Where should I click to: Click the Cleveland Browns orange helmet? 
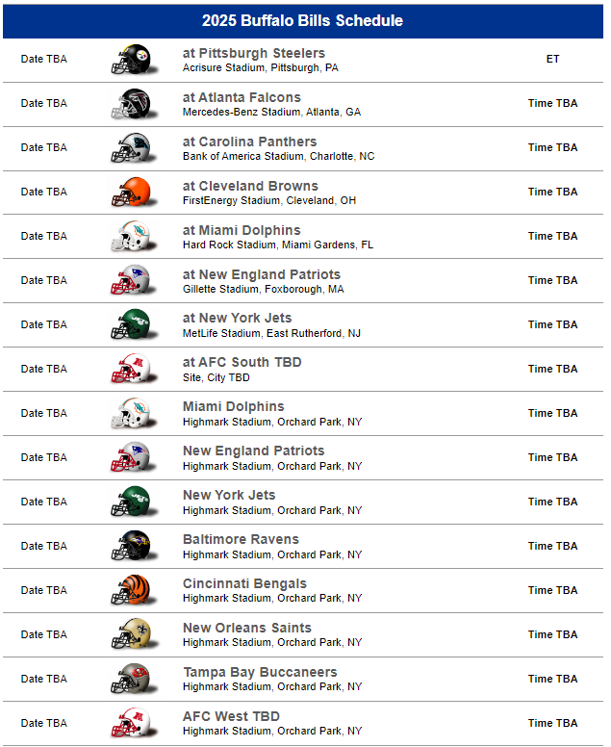coord(130,193)
